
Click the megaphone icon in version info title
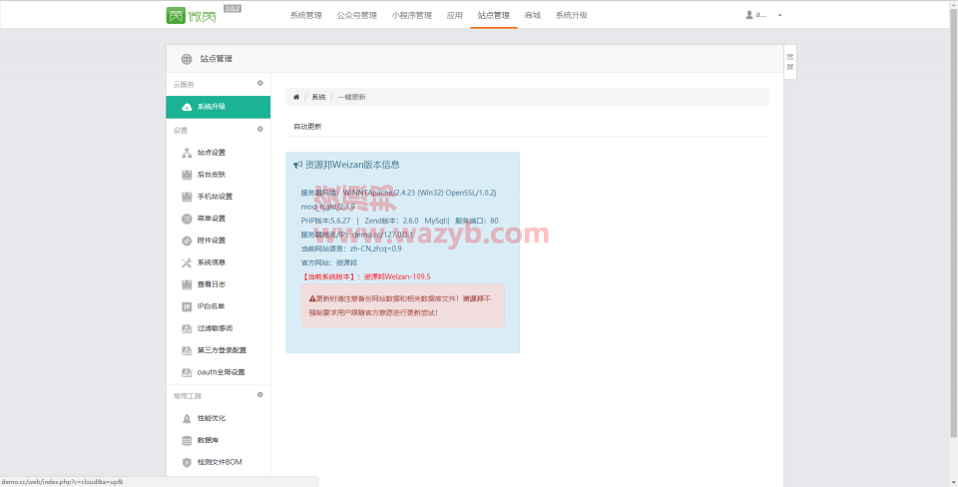coord(298,165)
